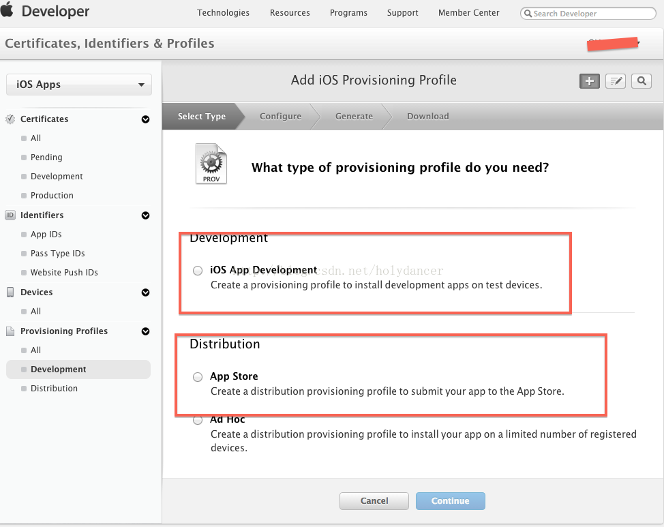
Task: Open App IDs in the sidebar
Action: click(x=46, y=234)
